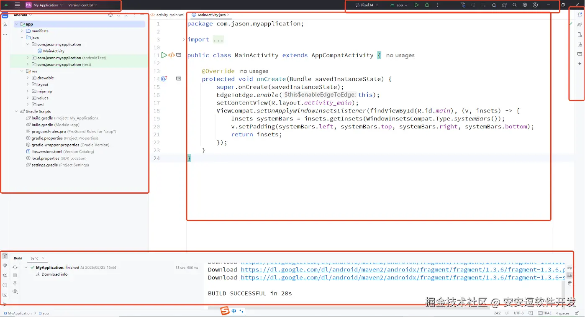Open Pixel34 device selector dropdown
Viewport: 585px width, 317px height.
tap(367, 5)
